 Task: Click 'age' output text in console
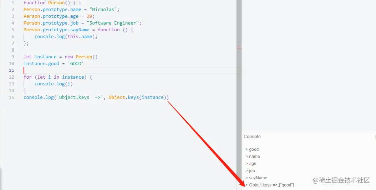click(253, 164)
